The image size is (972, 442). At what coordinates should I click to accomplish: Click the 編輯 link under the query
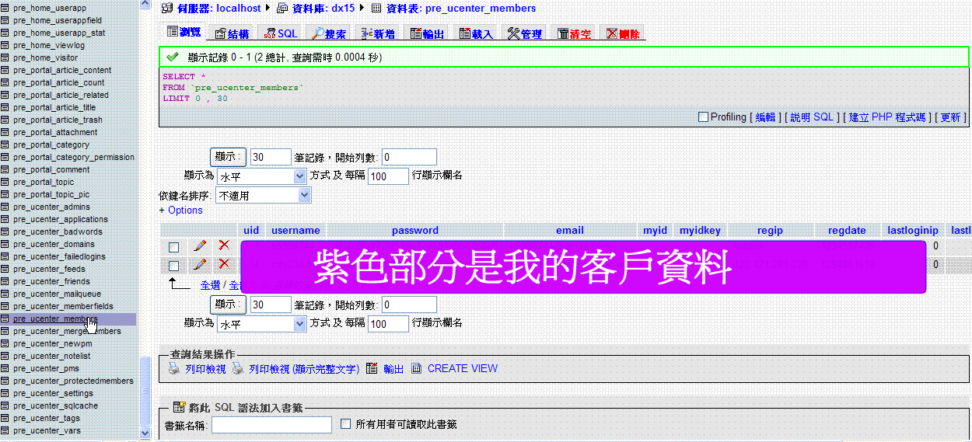coord(765,117)
